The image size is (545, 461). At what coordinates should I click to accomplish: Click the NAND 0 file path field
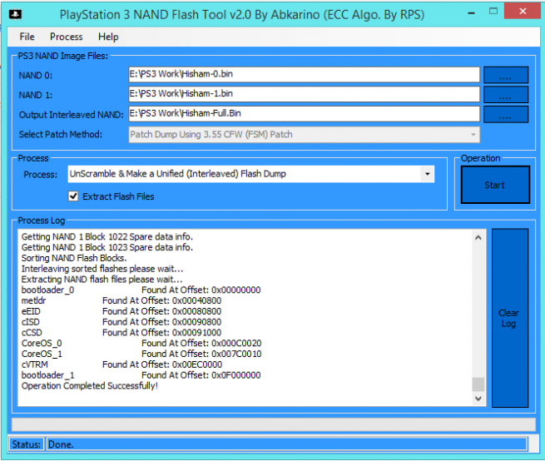(304, 75)
